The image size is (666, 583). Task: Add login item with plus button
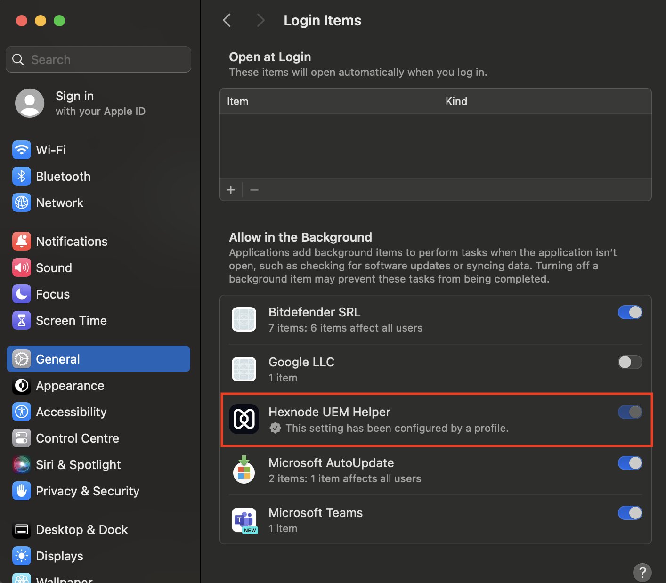[x=231, y=190]
